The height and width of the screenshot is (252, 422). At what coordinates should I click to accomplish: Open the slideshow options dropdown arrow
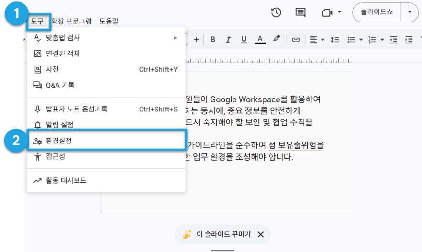(x=410, y=12)
